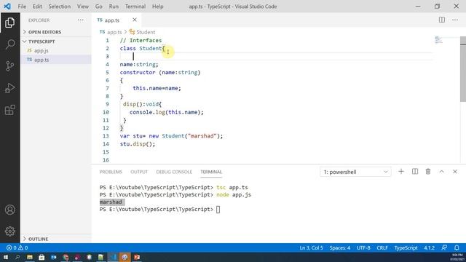The height and width of the screenshot is (262, 466).
Task: Open the Accounts menu icon
Action: point(9,210)
